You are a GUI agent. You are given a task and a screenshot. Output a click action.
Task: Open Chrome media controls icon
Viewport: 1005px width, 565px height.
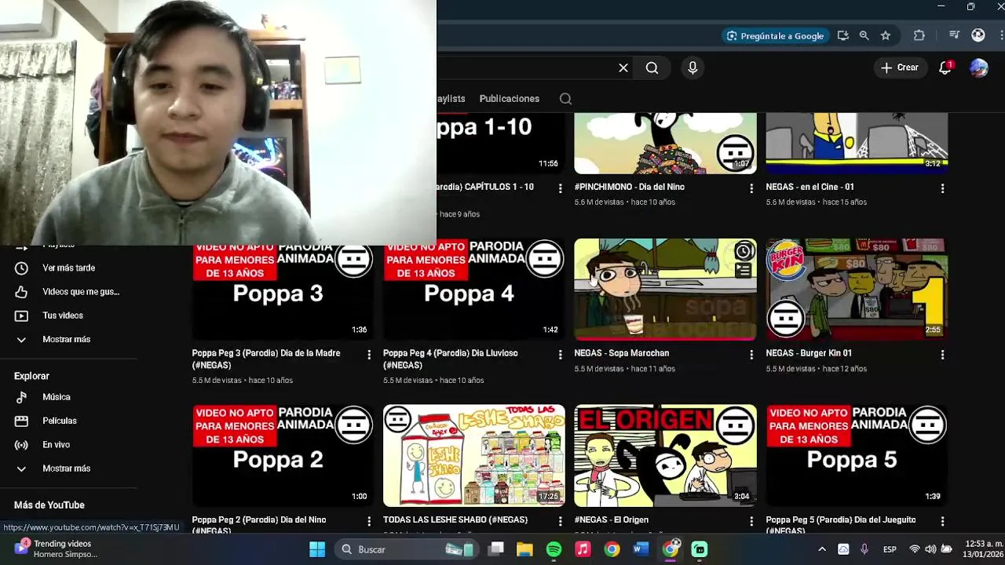(x=954, y=35)
